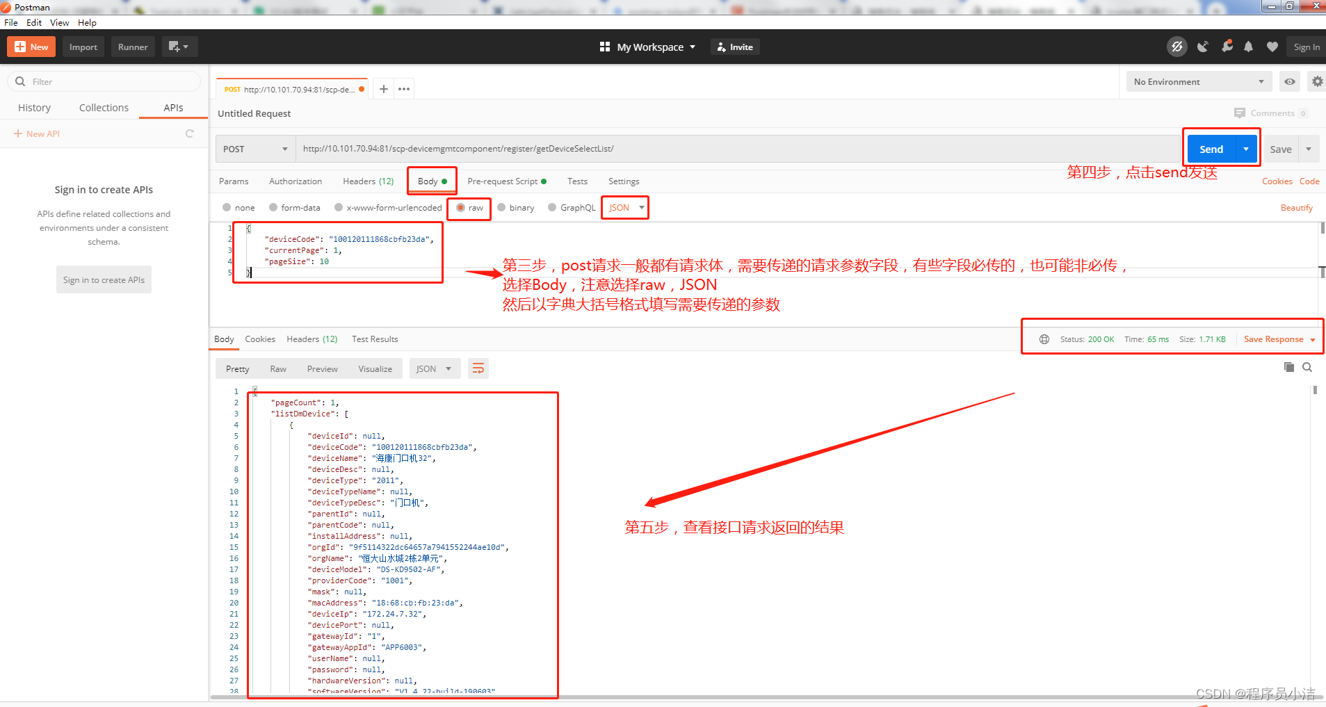
Task: Open the Tests request tab
Action: tap(577, 181)
